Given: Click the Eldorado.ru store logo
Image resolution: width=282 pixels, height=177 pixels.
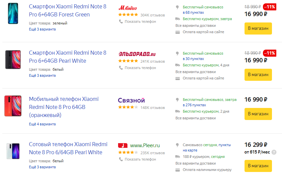Looking at the screenshot, I should 137,54.
